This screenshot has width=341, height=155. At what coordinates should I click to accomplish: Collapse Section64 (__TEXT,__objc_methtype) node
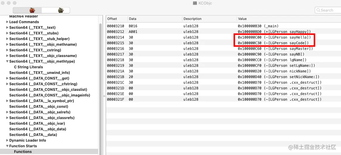7,61
